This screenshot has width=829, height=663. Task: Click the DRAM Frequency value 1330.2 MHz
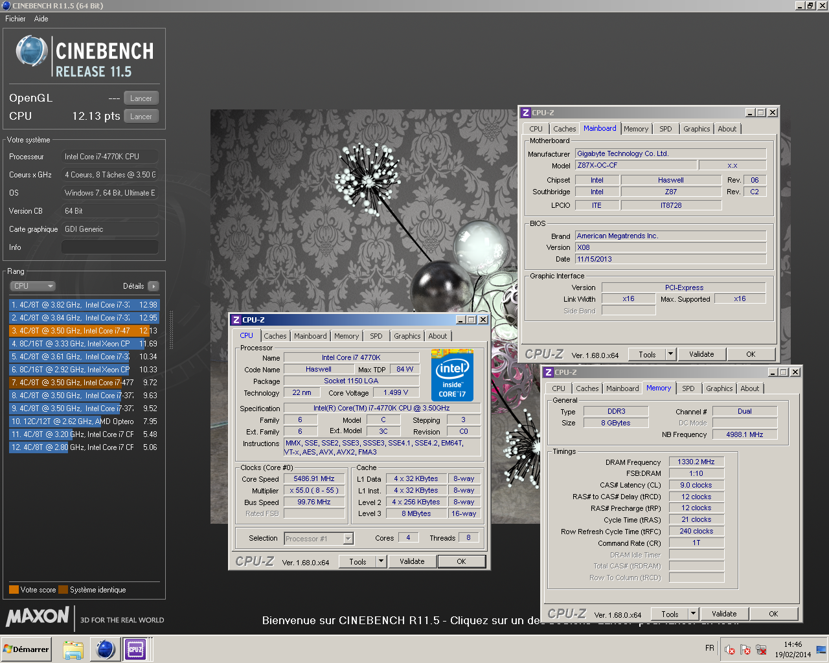[696, 462]
